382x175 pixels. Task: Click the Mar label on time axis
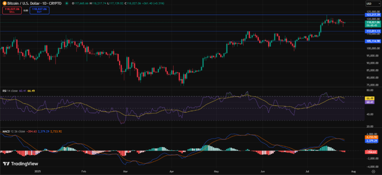125,171
